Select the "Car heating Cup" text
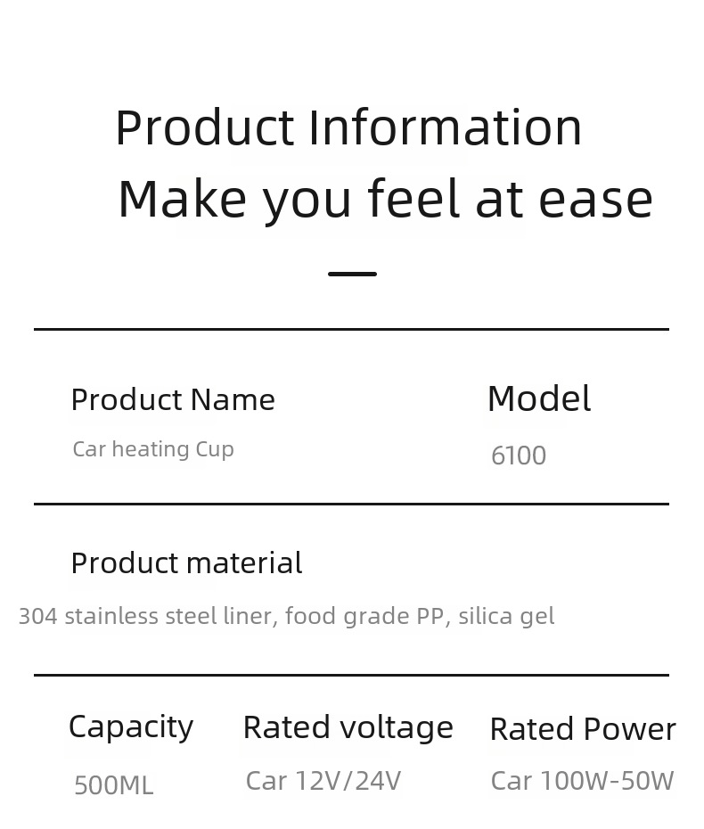 click(153, 449)
